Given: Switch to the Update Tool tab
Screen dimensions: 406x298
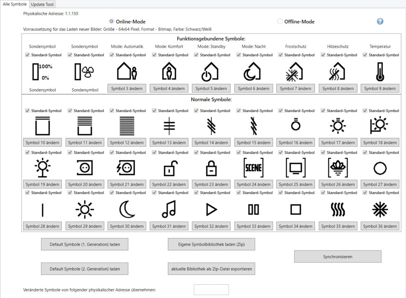Looking at the screenshot, I should coord(42,4).
